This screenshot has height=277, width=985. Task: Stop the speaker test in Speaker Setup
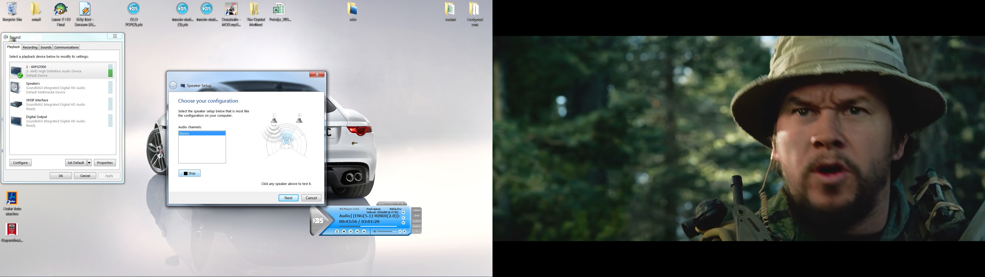click(x=190, y=173)
